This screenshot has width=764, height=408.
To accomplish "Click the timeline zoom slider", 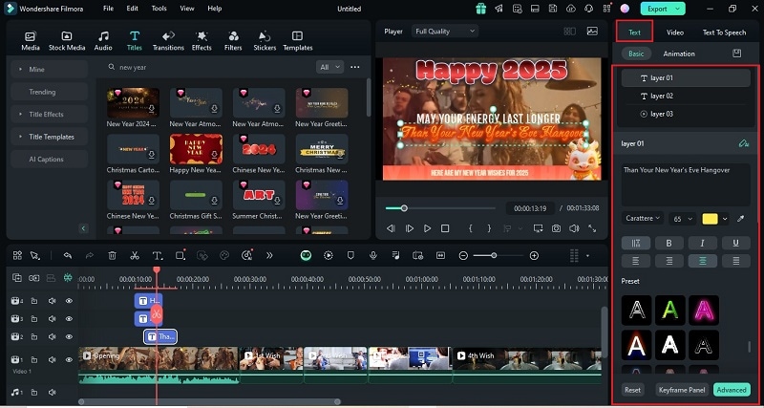I will 497,255.
